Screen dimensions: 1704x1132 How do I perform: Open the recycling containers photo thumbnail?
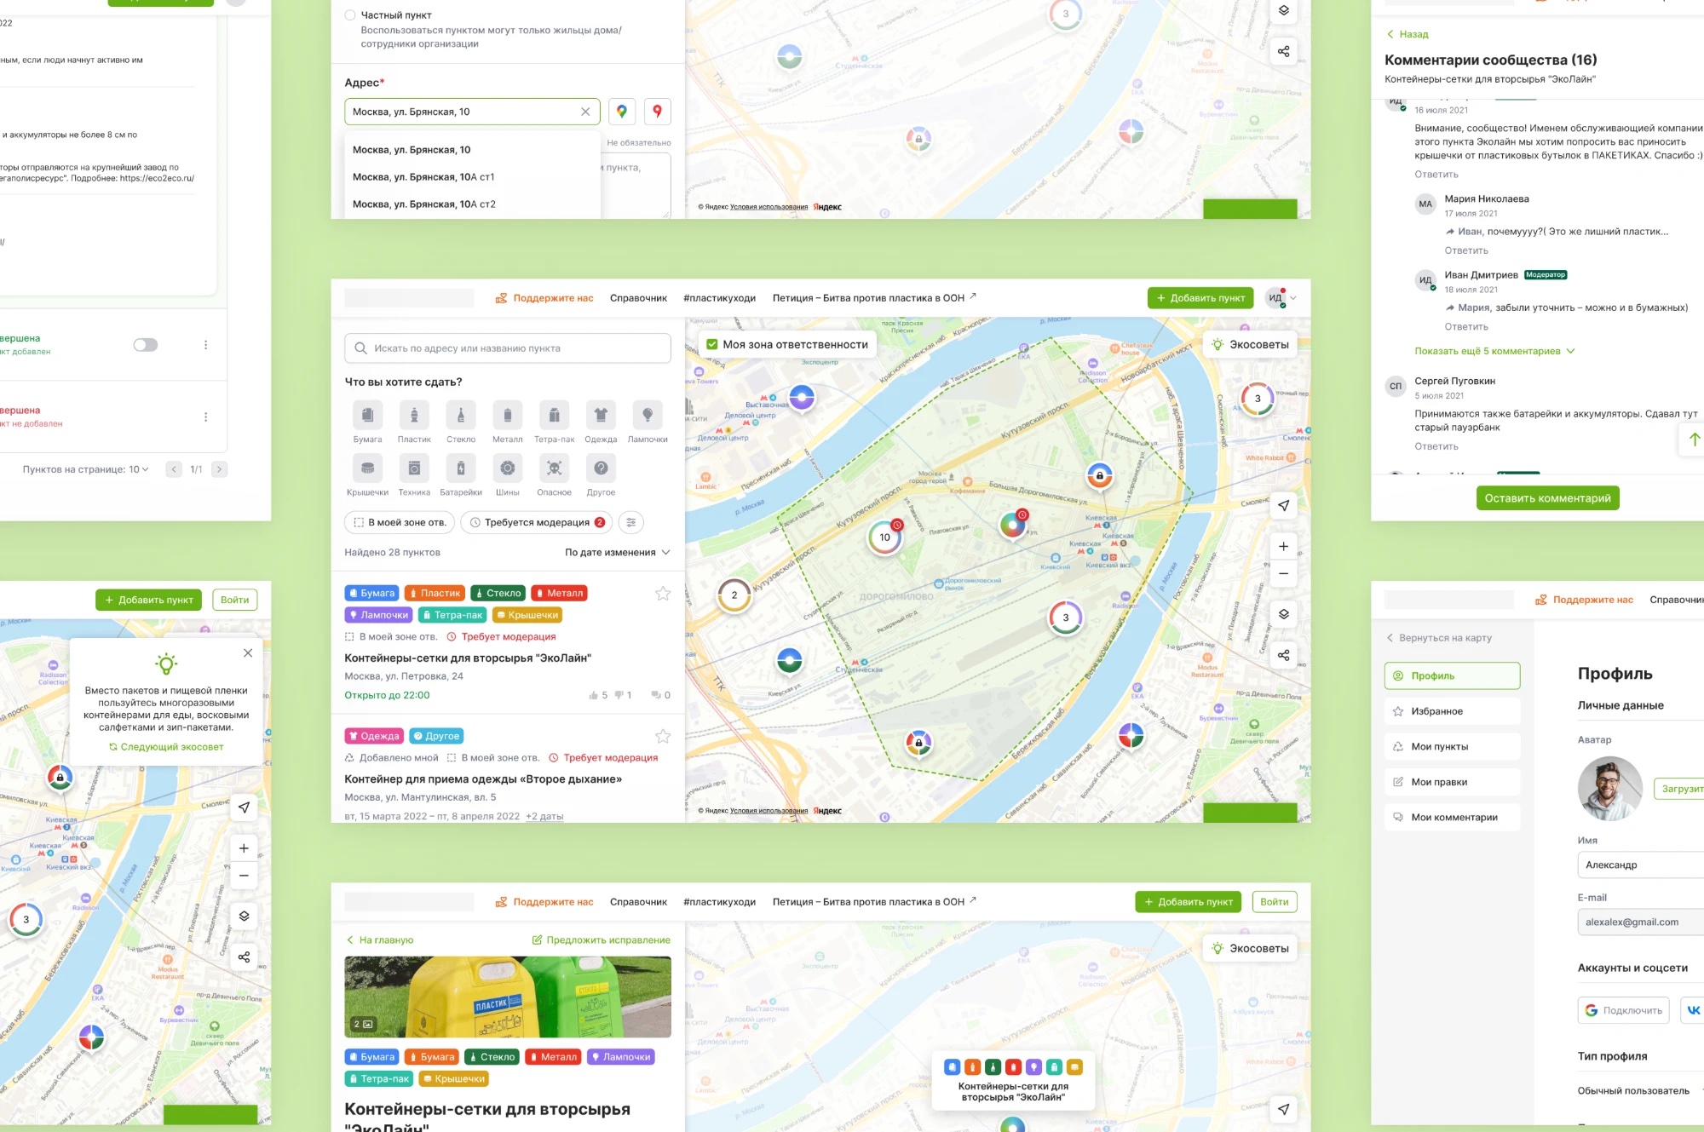[x=508, y=997]
